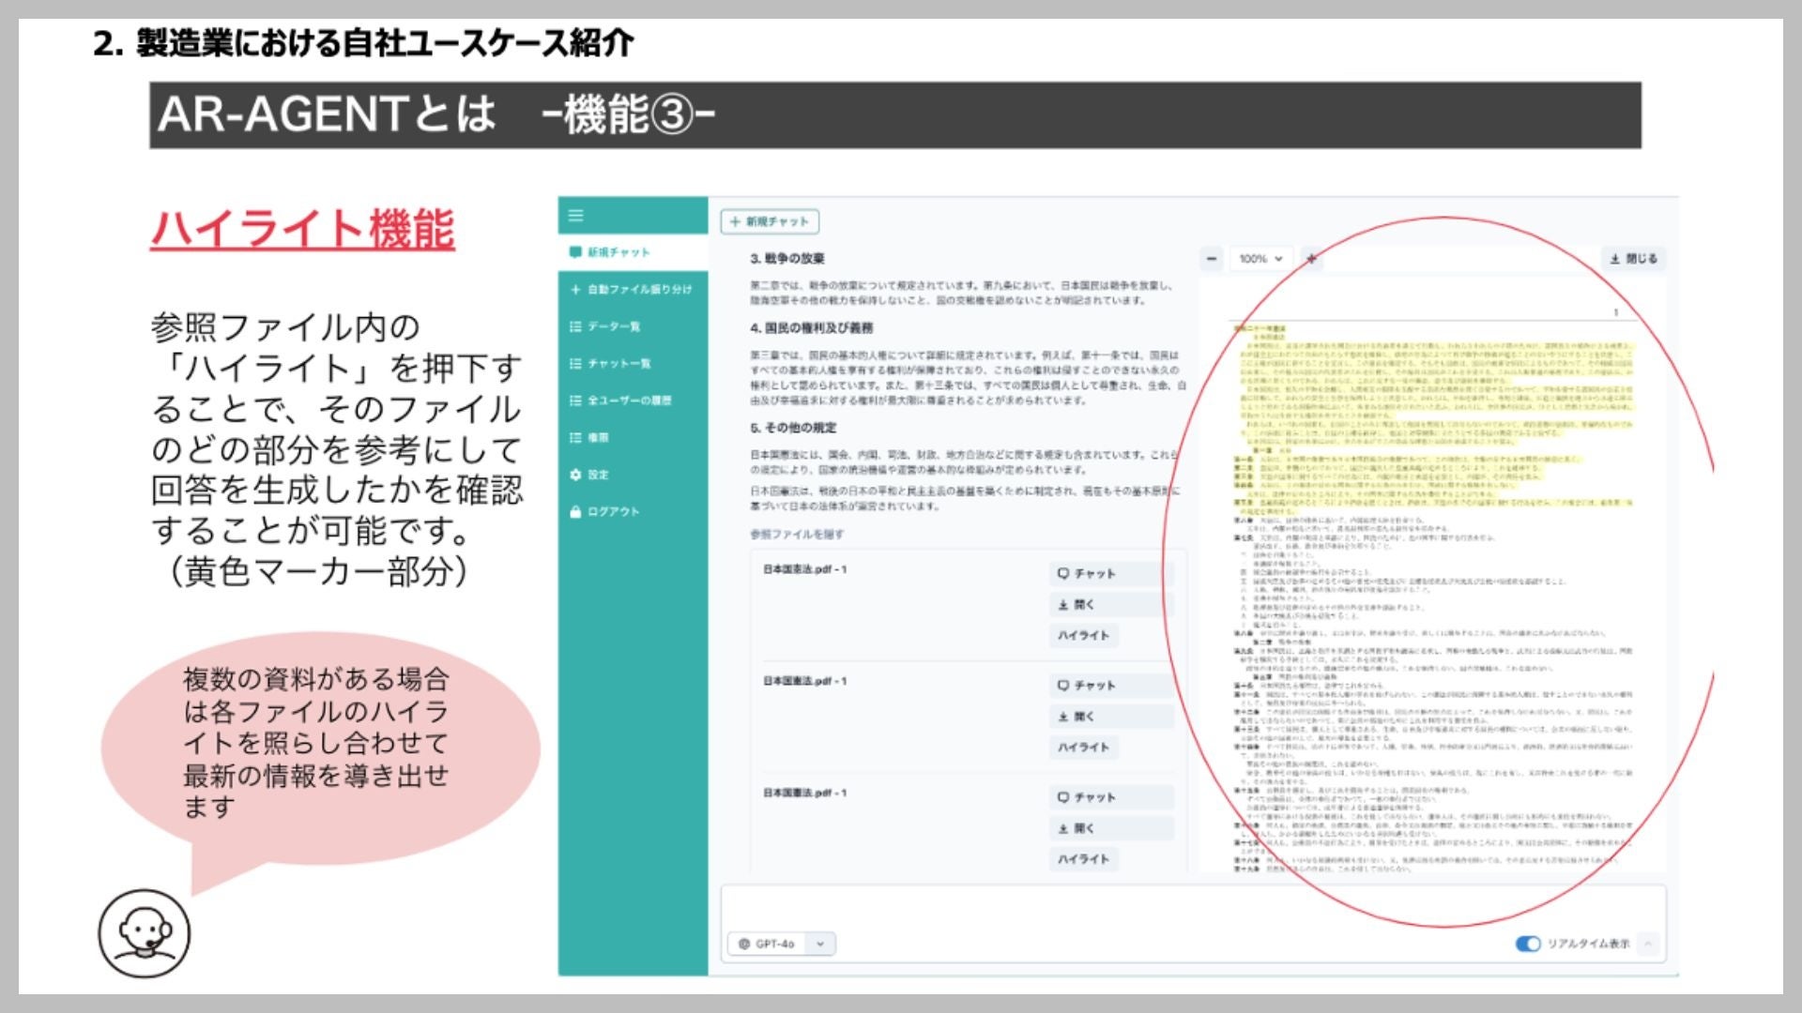1802x1013 pixels.
Task: Click the PDF zoom in plus button
Action: click(1311, 258)
